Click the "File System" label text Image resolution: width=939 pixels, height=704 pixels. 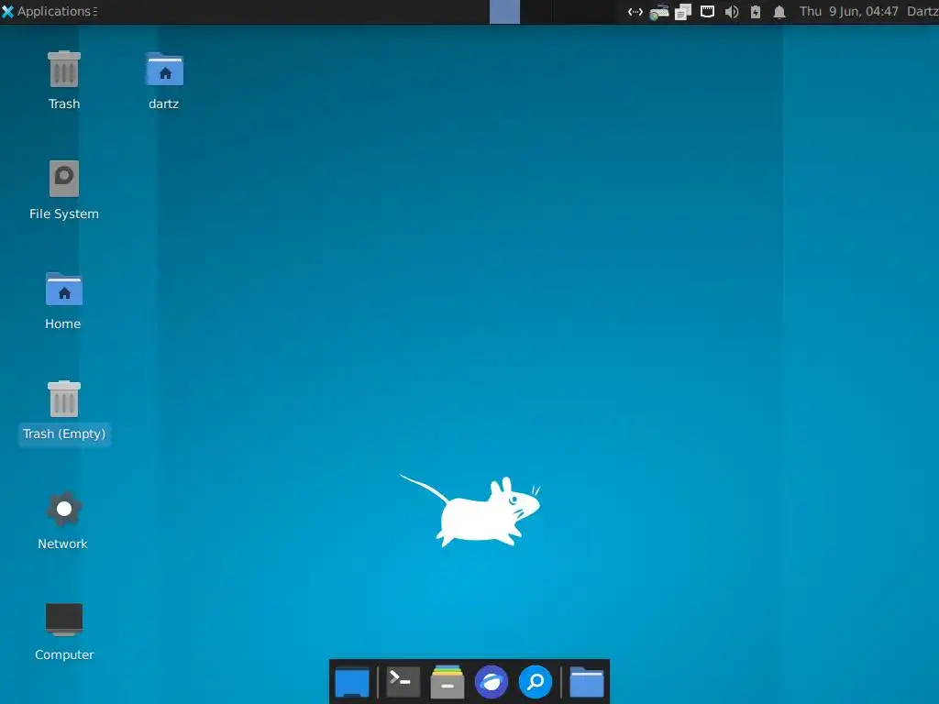64,214
